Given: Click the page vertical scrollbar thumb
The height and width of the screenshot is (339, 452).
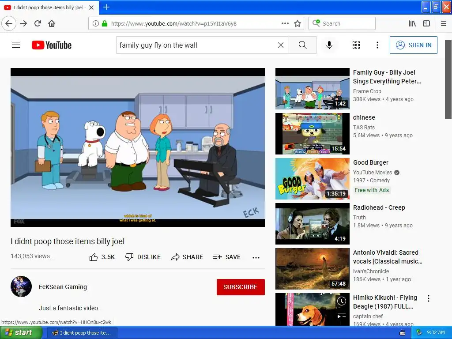Looking at the screenshot, I should [448, 79].
